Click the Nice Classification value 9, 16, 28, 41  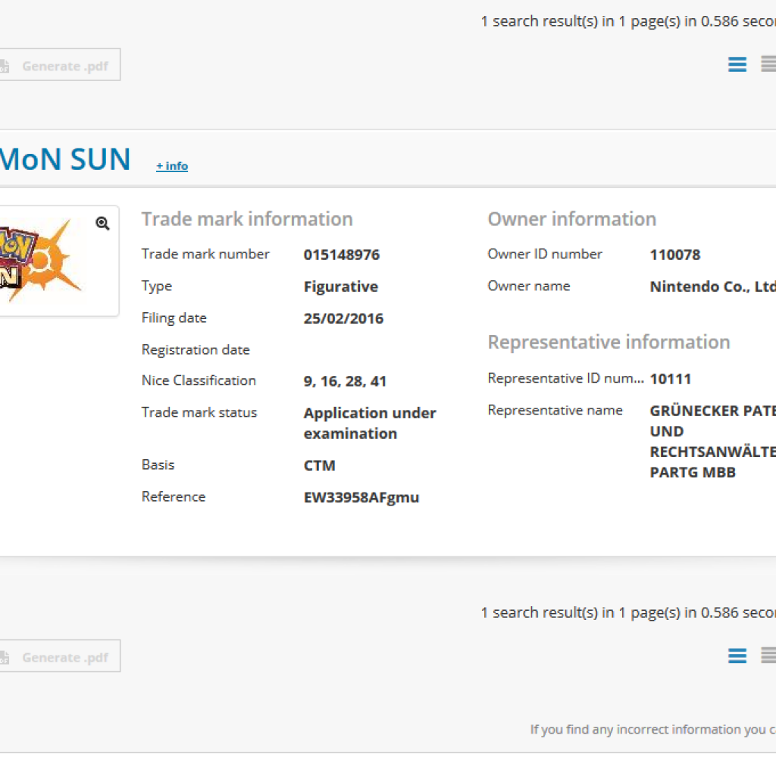point(345,381)
